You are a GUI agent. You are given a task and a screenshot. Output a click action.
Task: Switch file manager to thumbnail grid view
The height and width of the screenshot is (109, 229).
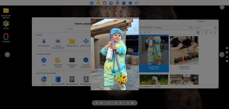click(x=198, y=32)
